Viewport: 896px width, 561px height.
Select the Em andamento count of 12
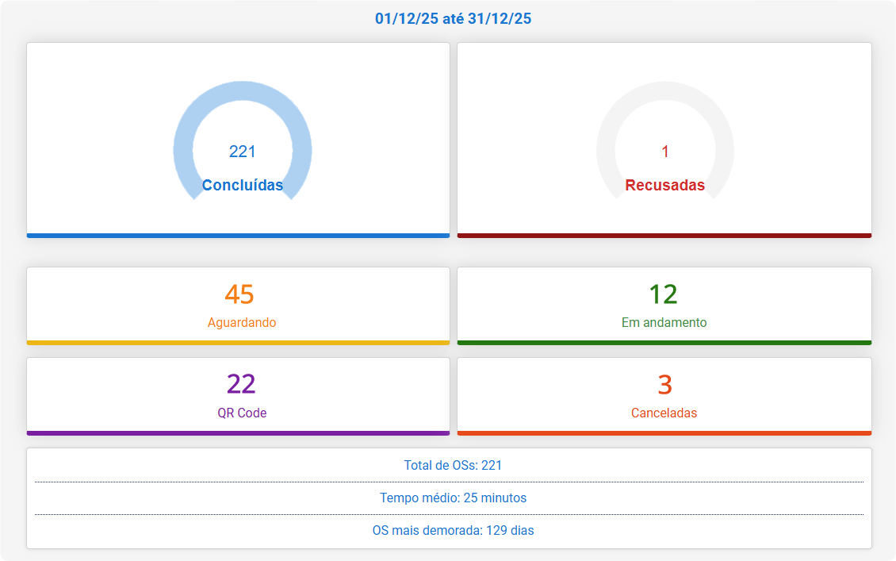coord(664,293)
